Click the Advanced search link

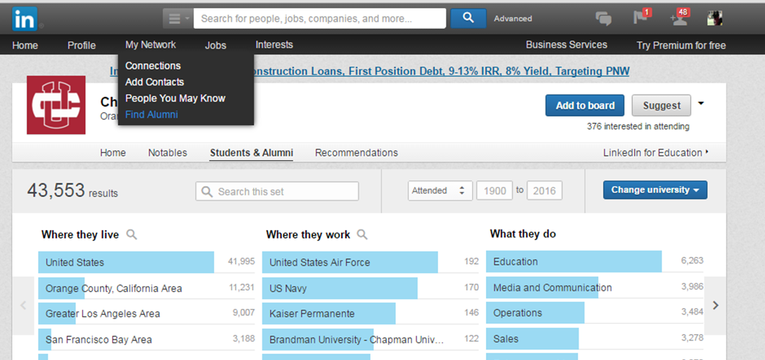(x=513, y=18)
